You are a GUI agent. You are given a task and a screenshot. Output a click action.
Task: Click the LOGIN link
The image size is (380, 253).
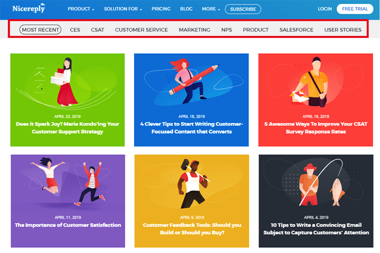325,9
